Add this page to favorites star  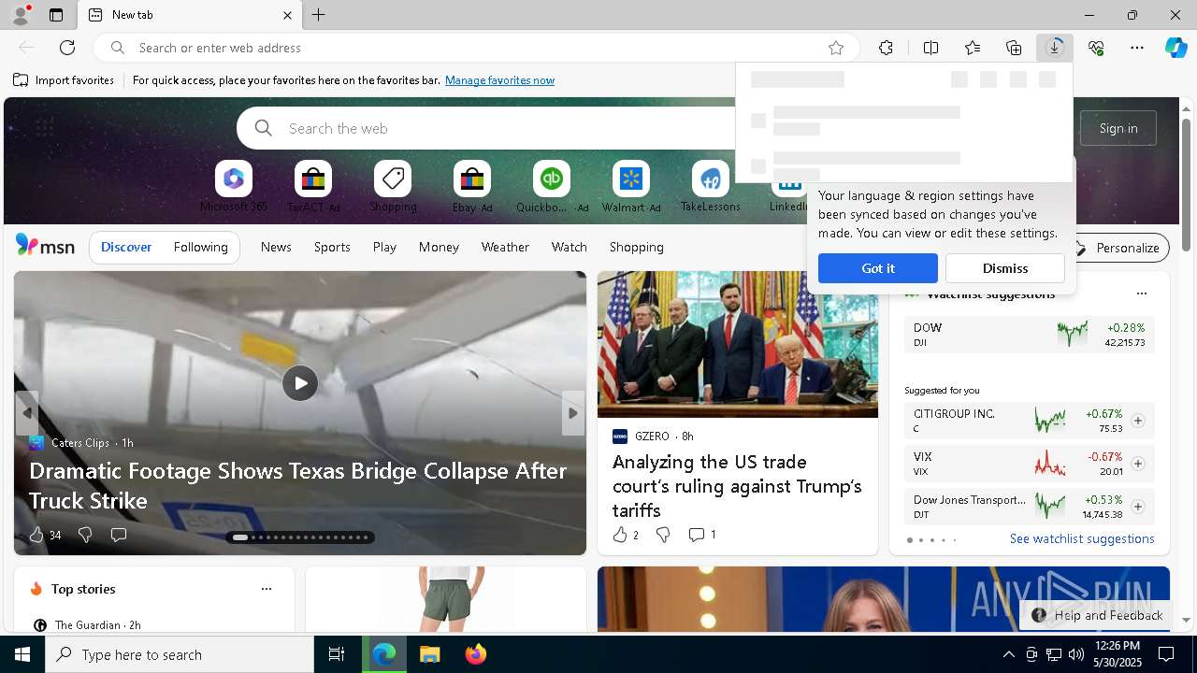pos(836,48)
